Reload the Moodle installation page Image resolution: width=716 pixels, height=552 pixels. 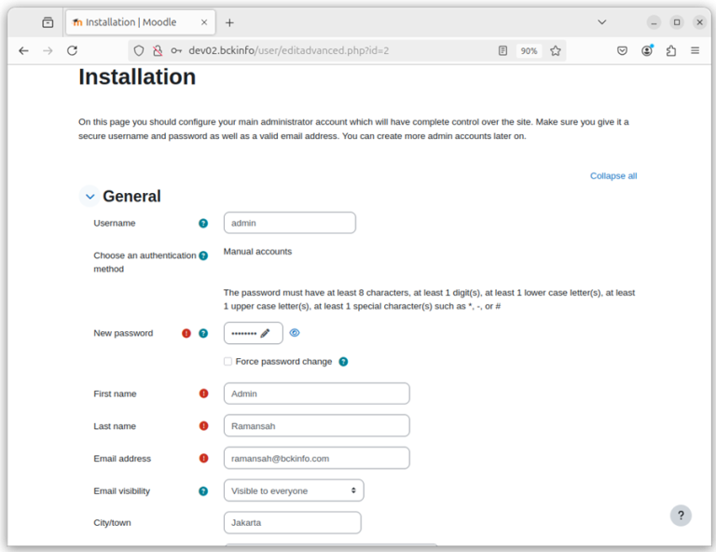click(72, 50)
